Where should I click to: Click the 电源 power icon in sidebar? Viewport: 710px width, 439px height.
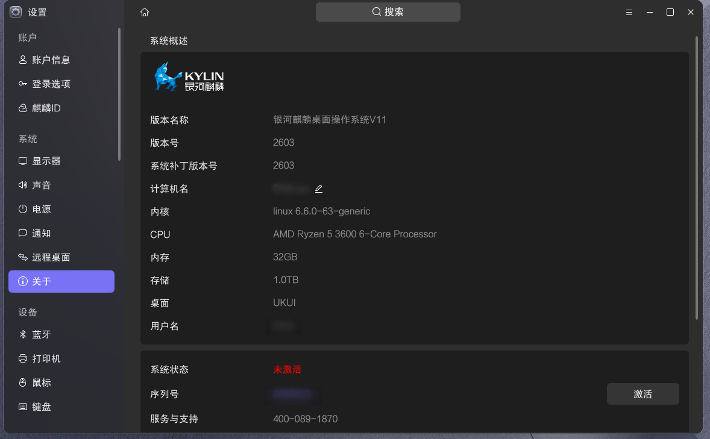click(x=23, y=210)
